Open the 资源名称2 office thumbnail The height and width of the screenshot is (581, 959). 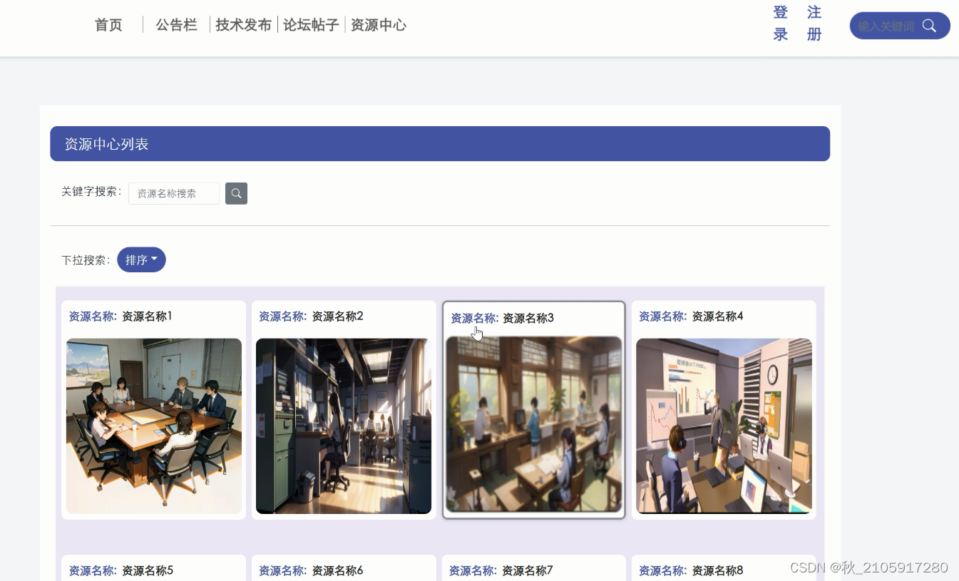[x=344, y=426]
